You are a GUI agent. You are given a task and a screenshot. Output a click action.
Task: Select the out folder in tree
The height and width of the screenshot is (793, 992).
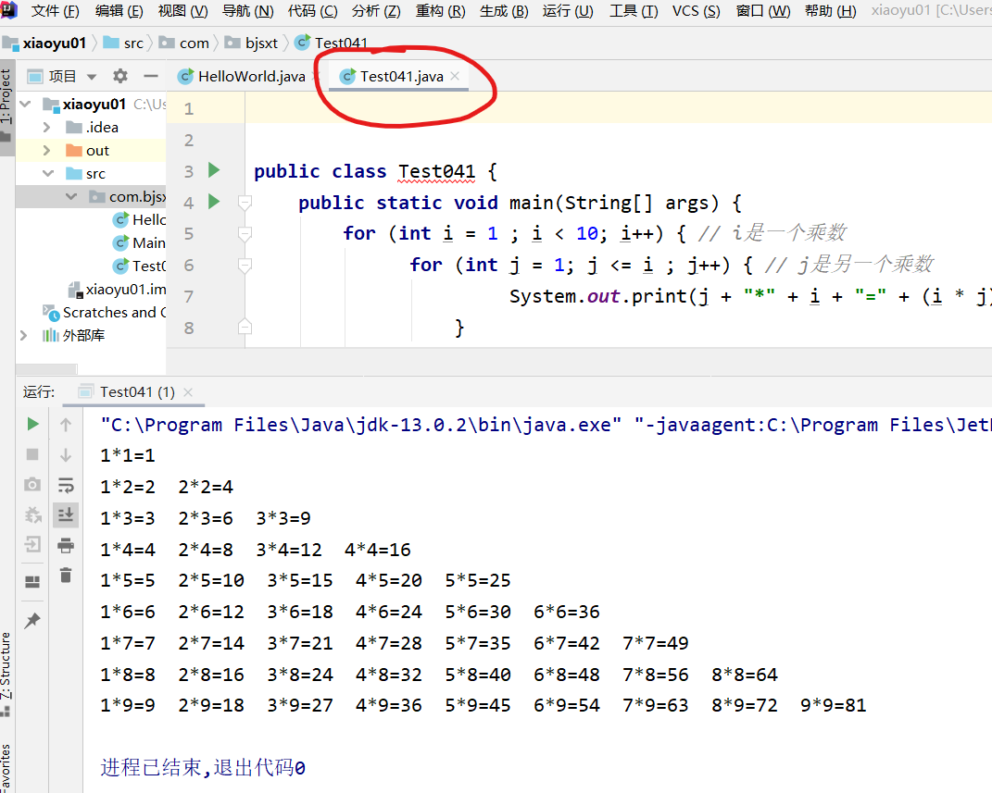(88, 151)
